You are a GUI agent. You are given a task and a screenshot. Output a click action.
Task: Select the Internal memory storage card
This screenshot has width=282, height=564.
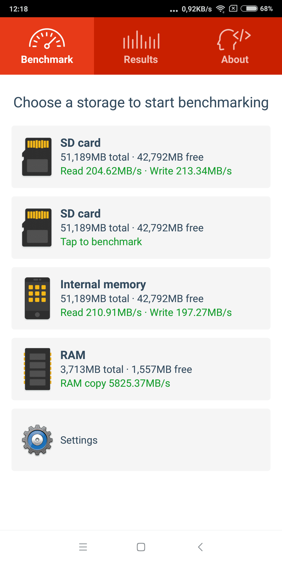141,298
